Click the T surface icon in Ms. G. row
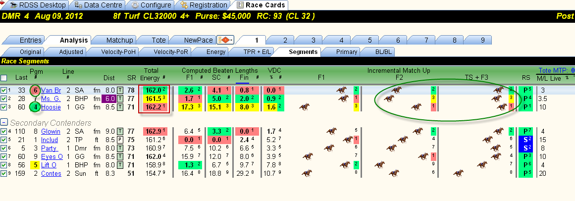The image size is (575, 201). click(x=120, y=99)
